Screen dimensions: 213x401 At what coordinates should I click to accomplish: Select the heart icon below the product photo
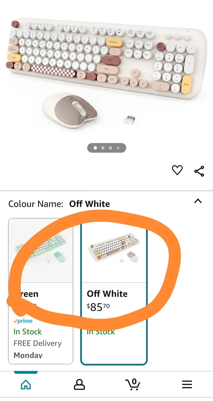click(x=177, y=170)
